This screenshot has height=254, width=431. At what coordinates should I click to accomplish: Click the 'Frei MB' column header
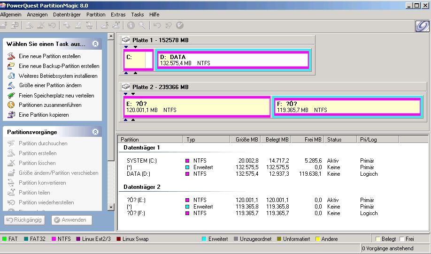click(x=308, y=139)
